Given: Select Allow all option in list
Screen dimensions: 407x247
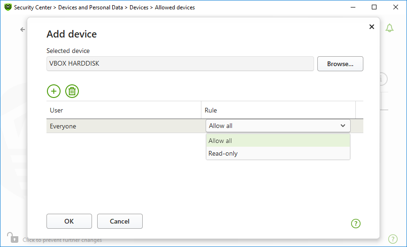Looking at the screenshot, I should click(278, 141).
